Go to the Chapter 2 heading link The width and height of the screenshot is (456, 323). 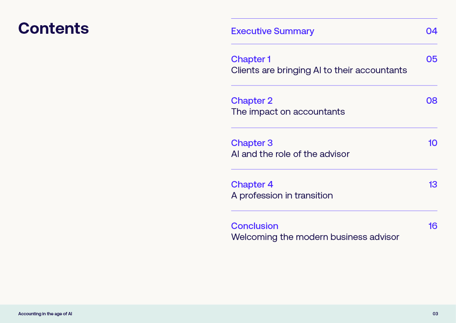(x=252, y=101)
